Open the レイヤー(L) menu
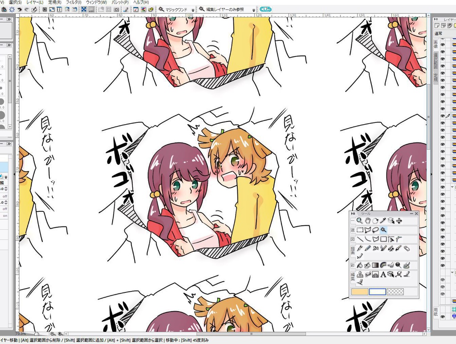Screen dimensions: 456x344 (35, 2)
